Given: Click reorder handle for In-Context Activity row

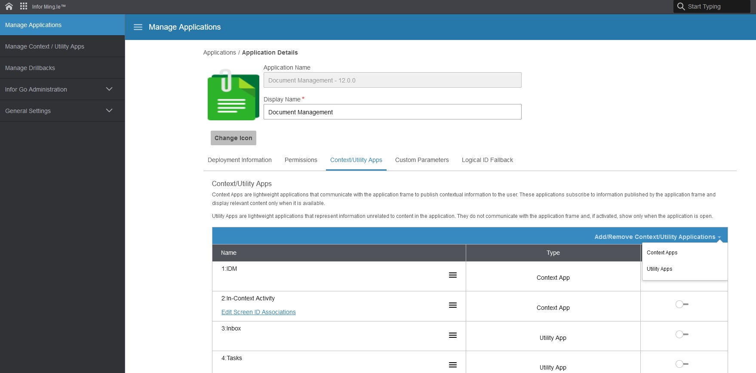Looking at the screenshot, I should pyautogui.click(x=452, y=305).
